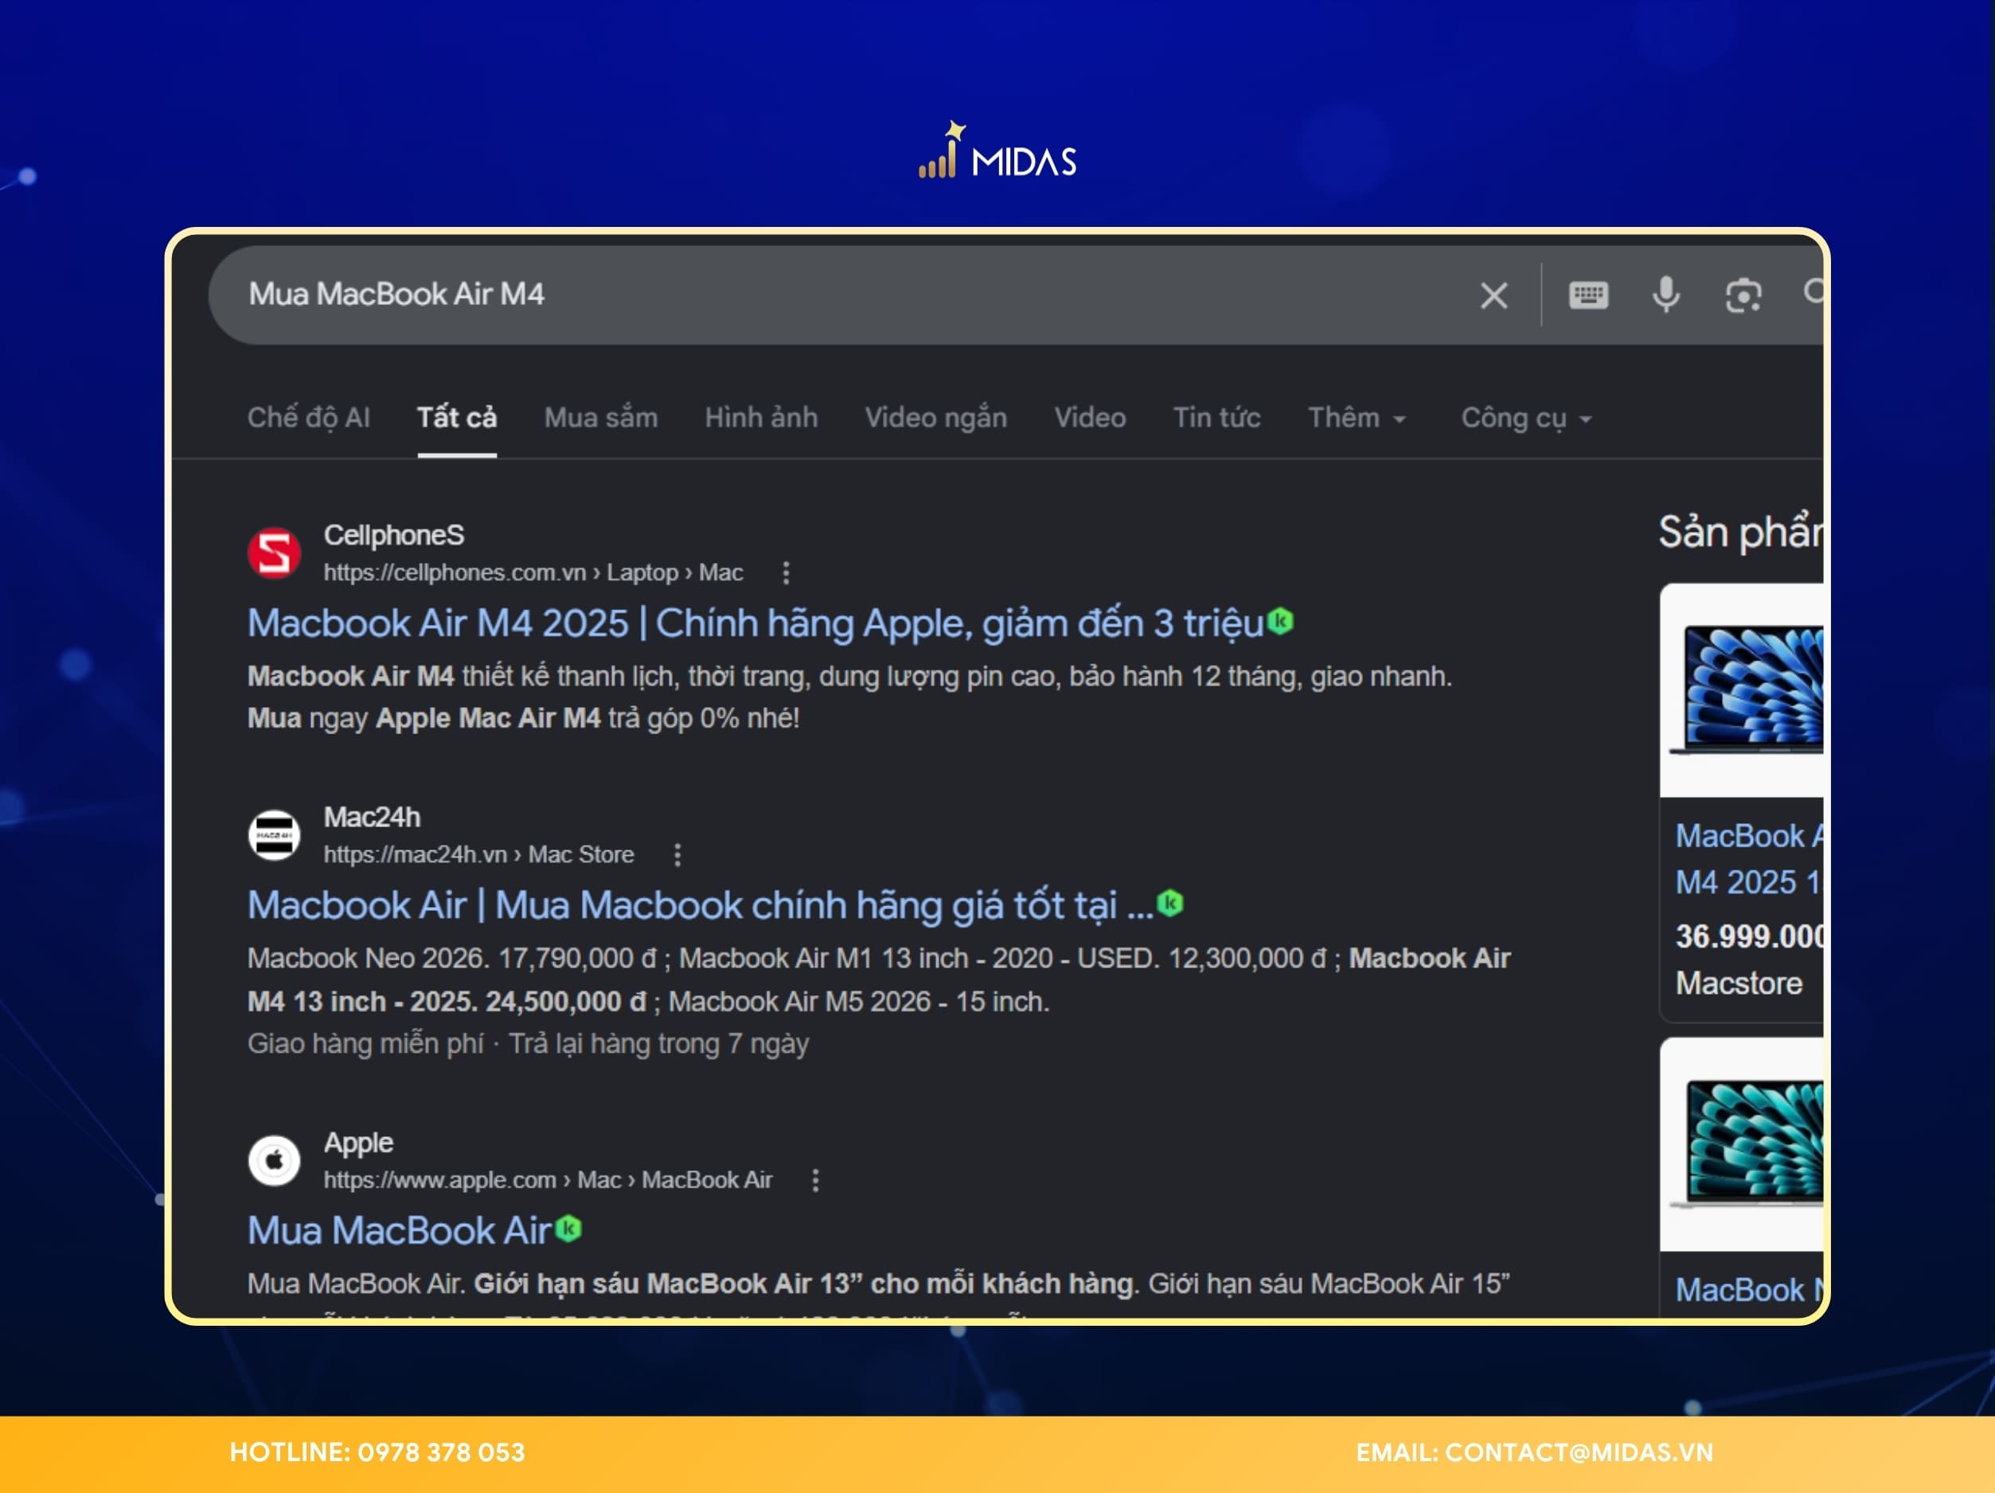The height and width of the screenshot is (1493, 1995).
Task: Click the cellphones.com.vn breadcrumb URL
Action: [533, 573]
